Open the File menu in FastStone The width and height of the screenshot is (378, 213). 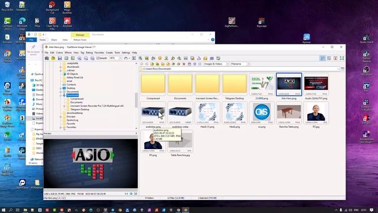tap(46, 53)
